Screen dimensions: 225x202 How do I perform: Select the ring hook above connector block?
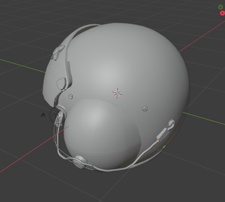coord(172,123)
